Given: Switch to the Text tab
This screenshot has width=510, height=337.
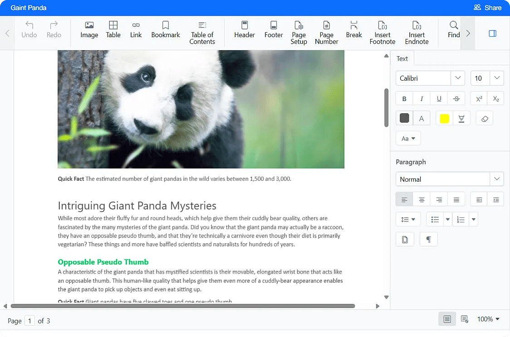Looking at the screenshot, I should point(402,58).
